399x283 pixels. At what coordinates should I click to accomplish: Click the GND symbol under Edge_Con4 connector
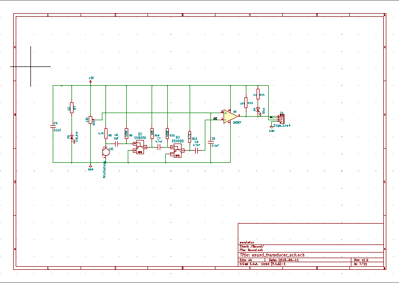272,128
